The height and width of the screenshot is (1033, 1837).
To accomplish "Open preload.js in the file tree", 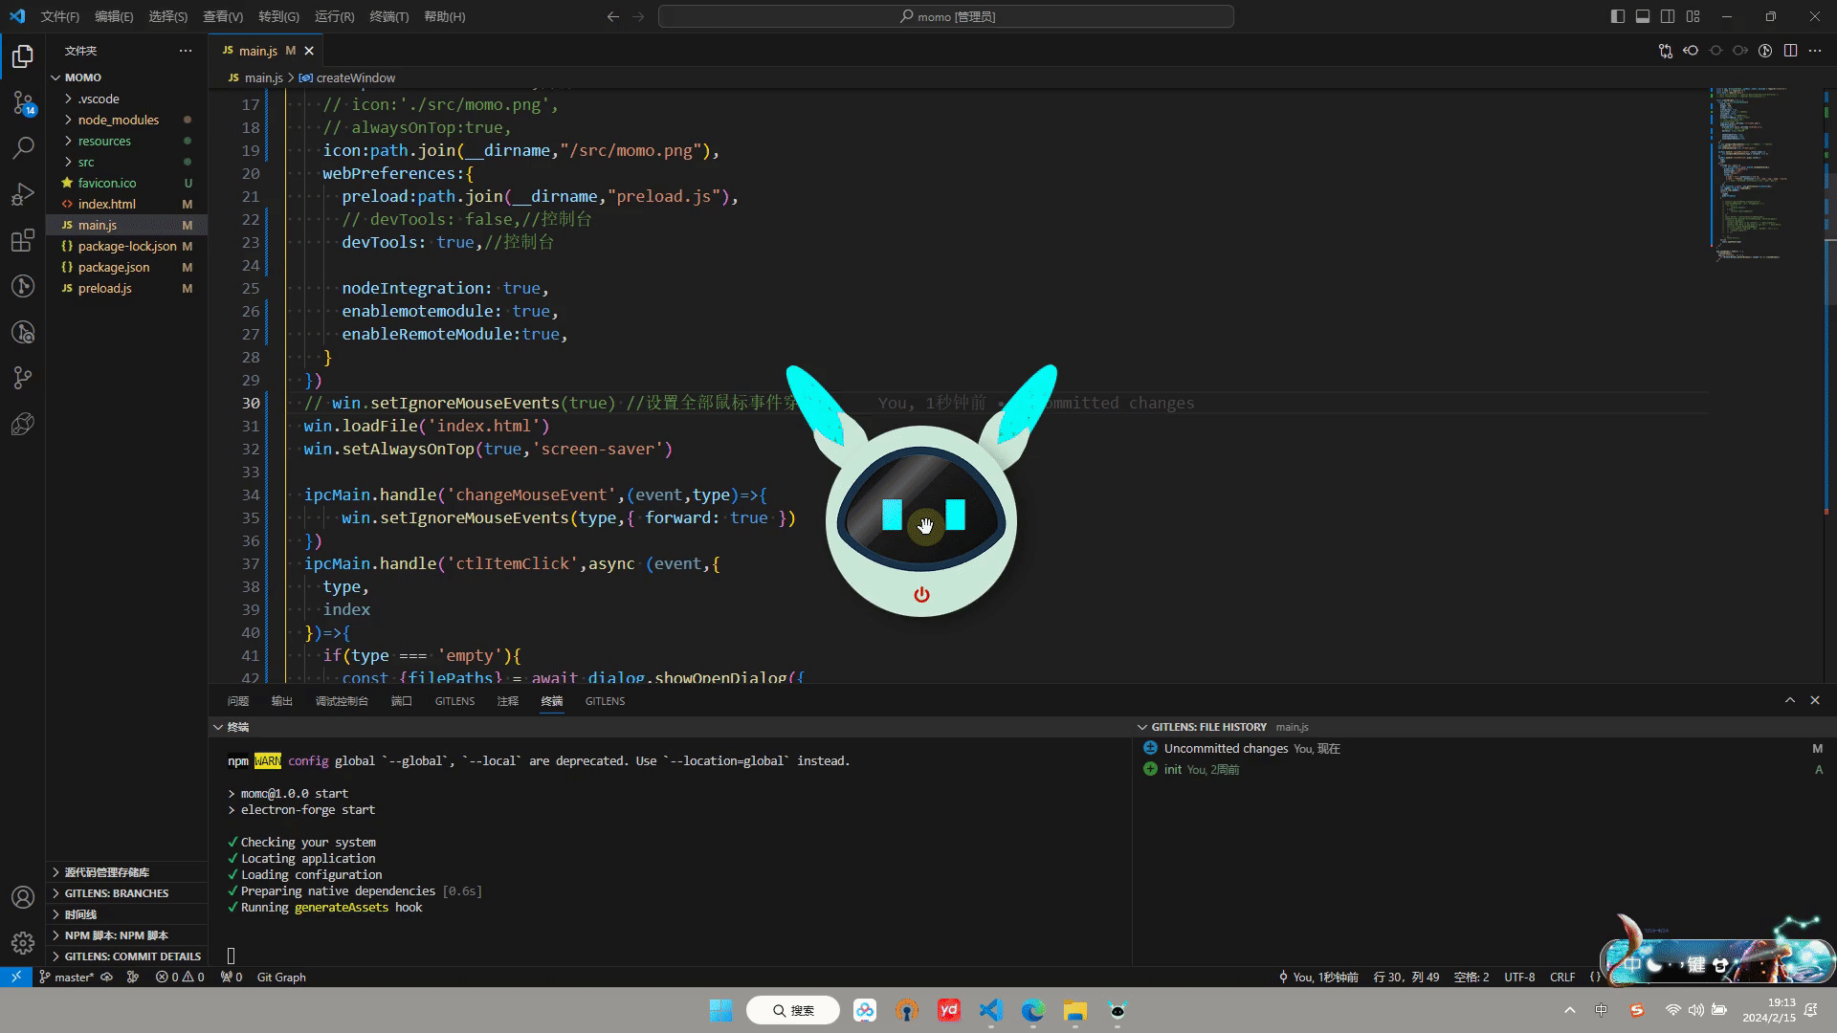I will pyautogui.click(x=127, y=288).
